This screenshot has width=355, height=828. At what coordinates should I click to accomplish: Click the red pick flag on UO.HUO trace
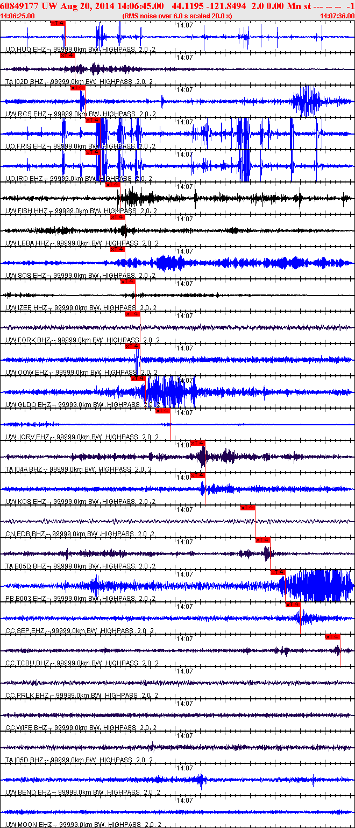[x=58, y=23]
